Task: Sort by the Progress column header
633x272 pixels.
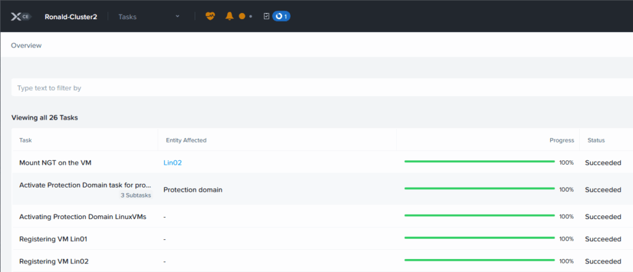Action: (x=561, y=140)
